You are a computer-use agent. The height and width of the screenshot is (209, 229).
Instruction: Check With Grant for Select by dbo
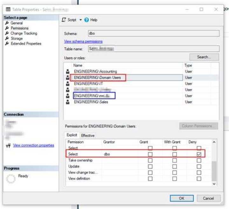coord(174,154)
